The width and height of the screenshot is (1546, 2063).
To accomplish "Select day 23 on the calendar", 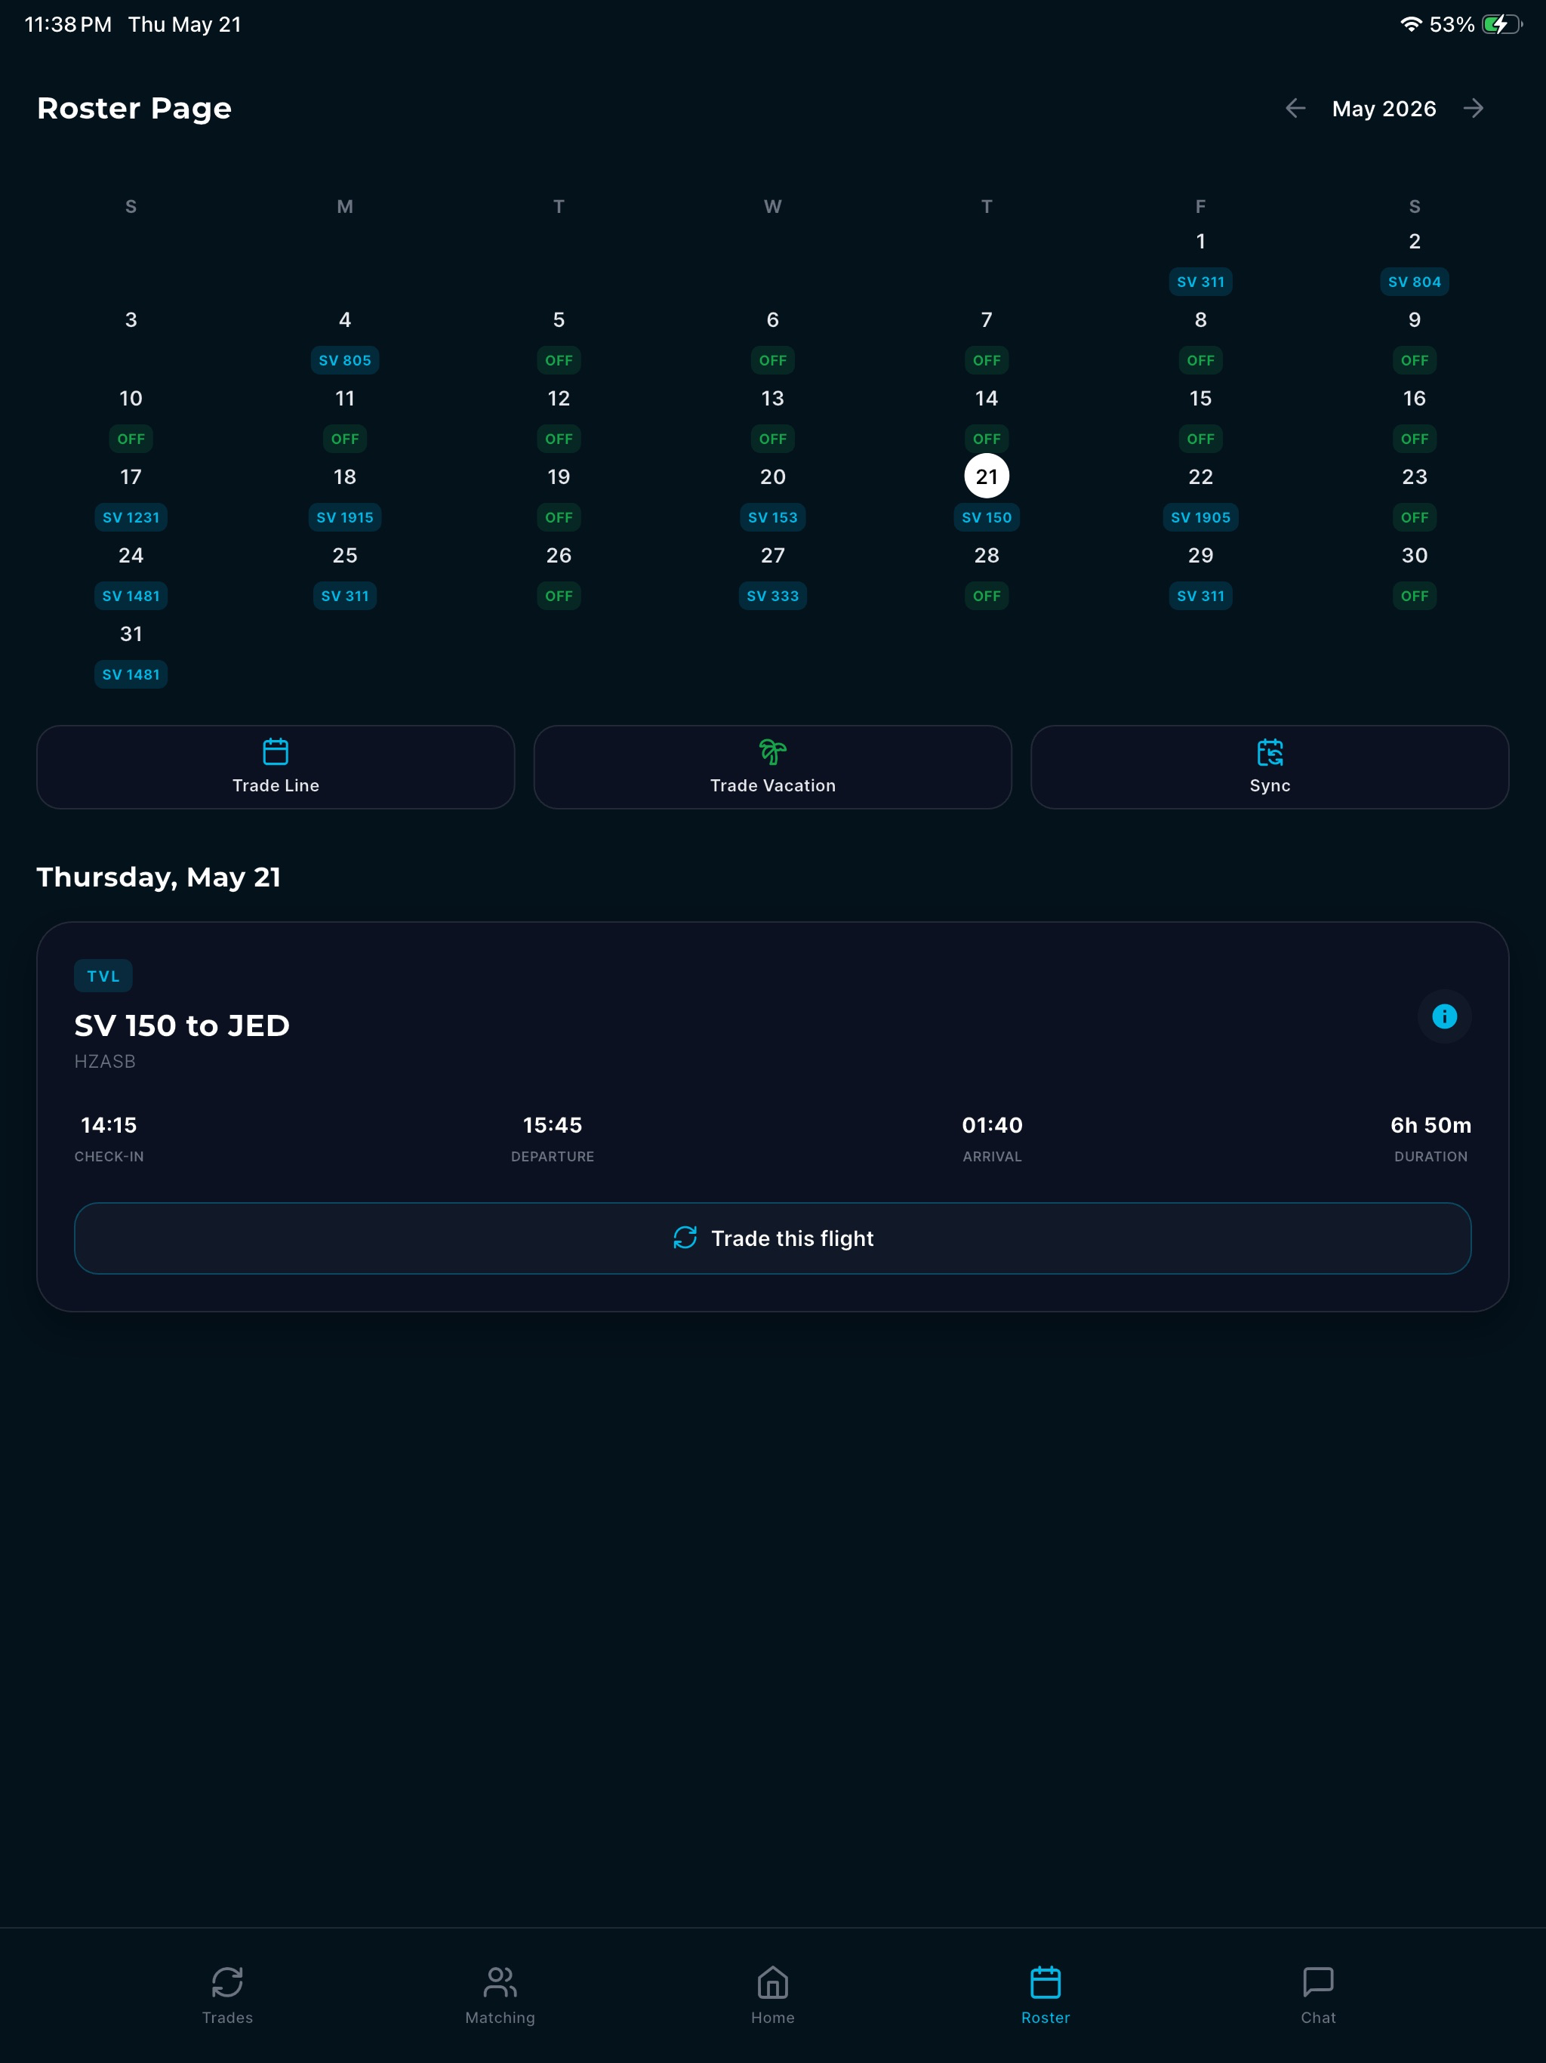I will pos(1415,476).
